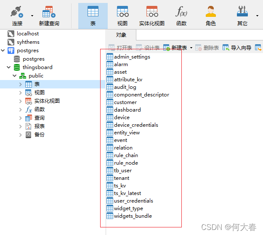Expand the 实体化视图 tree node chevron
This screenshot has height=235, width=263.
coord(21,101)
